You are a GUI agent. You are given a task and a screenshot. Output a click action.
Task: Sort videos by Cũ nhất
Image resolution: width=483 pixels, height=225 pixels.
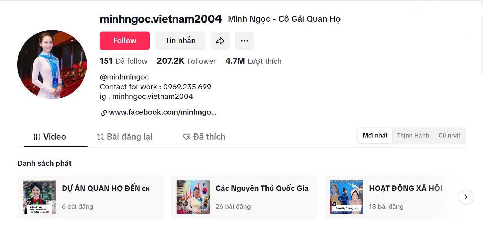pos(449,136)
